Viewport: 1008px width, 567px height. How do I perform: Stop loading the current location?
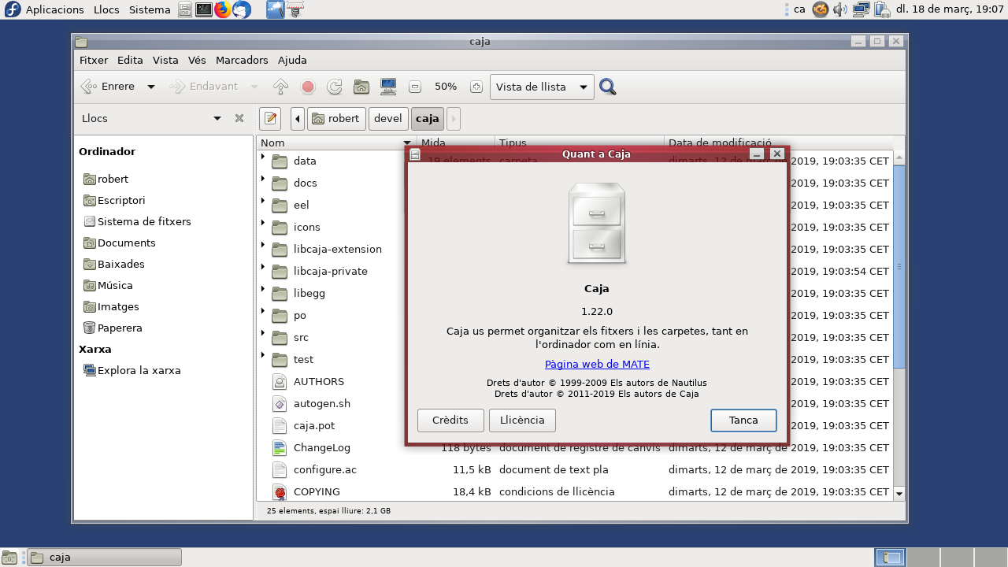click(308, 87)
